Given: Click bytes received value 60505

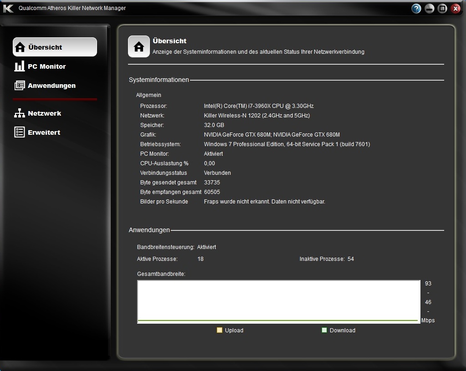Looking at the screenshot, I should click(212, 192).
